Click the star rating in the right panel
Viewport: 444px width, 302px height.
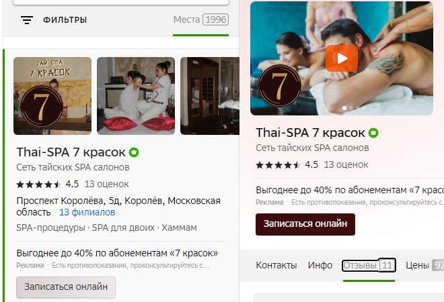(279, 165)
